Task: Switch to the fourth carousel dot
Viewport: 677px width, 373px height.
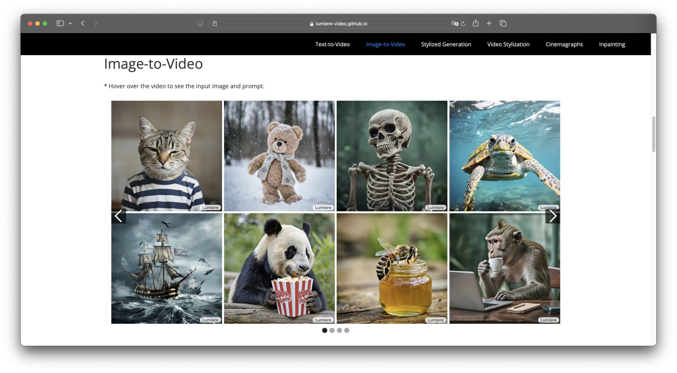Action: pos(347,331)
